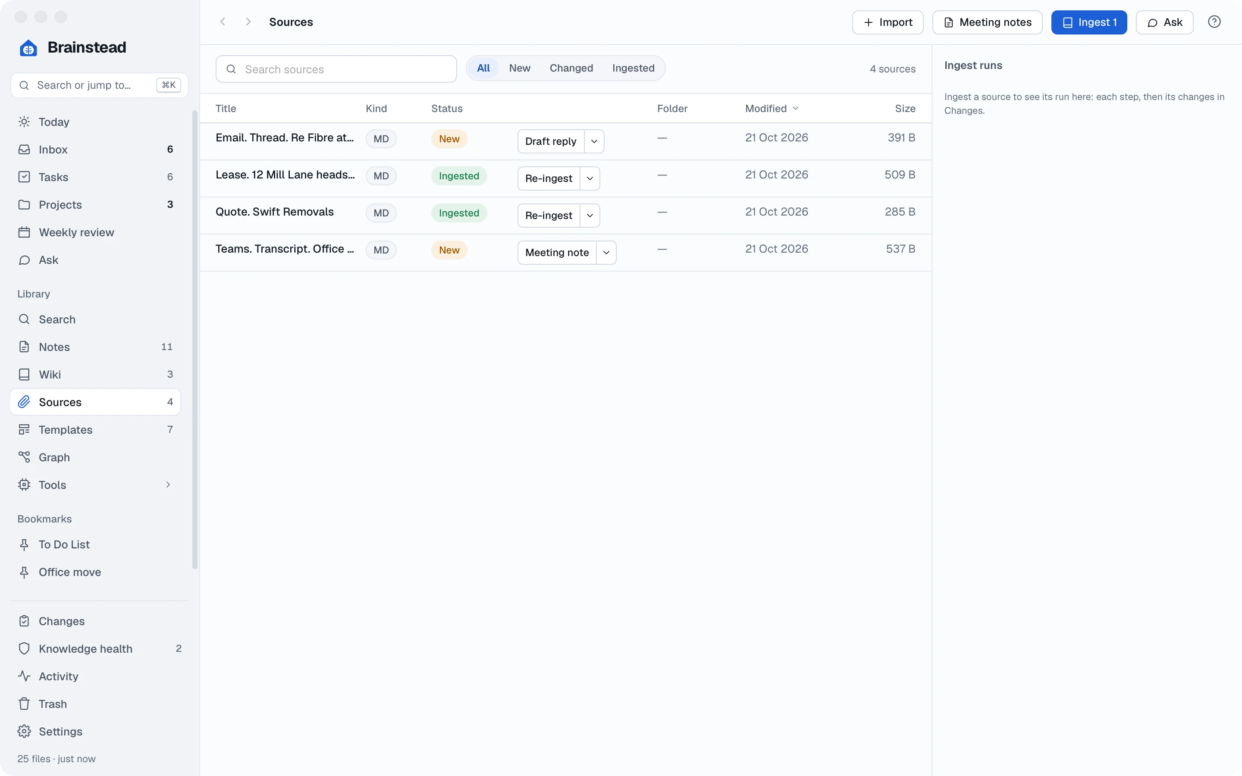
Task: Click the Meeting notes button
Action: (987, 22)
